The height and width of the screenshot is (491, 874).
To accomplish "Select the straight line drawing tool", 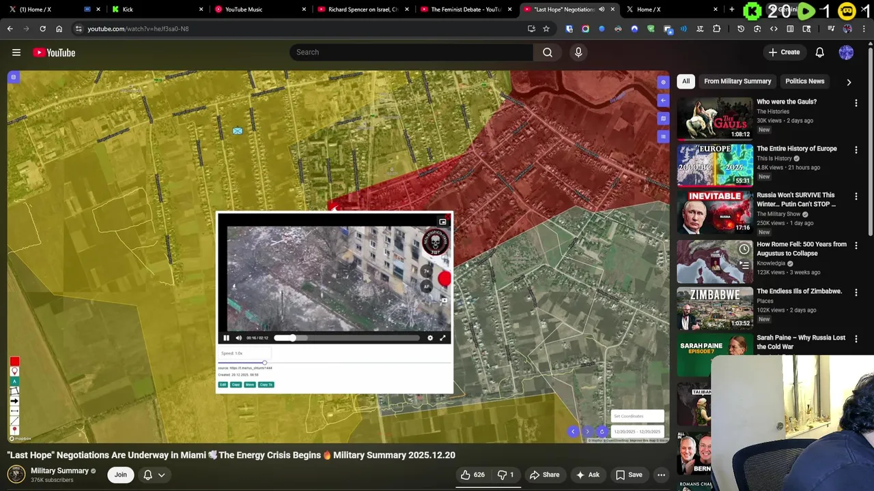I will 14,421.
